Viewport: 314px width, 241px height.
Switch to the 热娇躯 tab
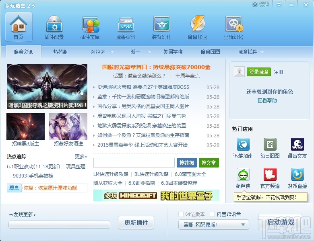(60, 52)
